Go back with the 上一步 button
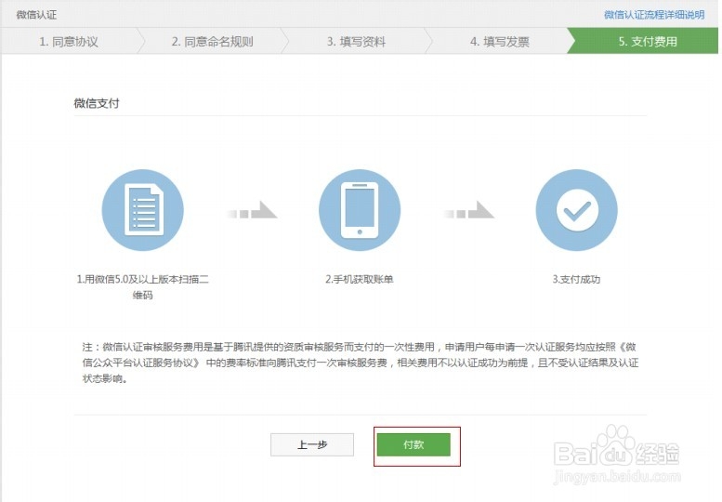 pos(312,444)
